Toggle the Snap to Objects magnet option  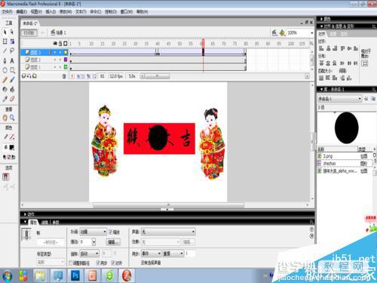(x=6, y=177)
